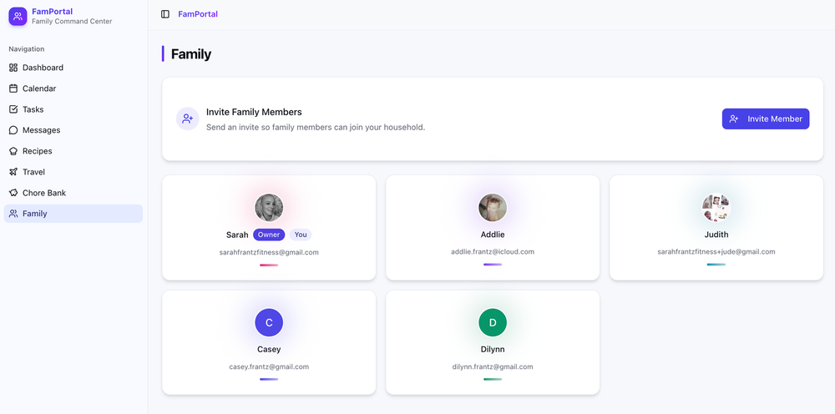Click the Owner badge next to Sarah
The height and width of the screenshot is (414, 835).
269,235
